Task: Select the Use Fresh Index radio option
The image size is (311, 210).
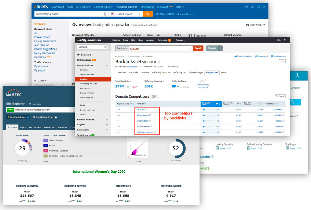Action: tap(28, 117)
